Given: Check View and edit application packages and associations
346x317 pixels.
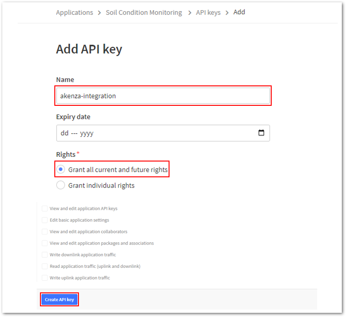Looking at the screenshot, I should click(45, 243).
